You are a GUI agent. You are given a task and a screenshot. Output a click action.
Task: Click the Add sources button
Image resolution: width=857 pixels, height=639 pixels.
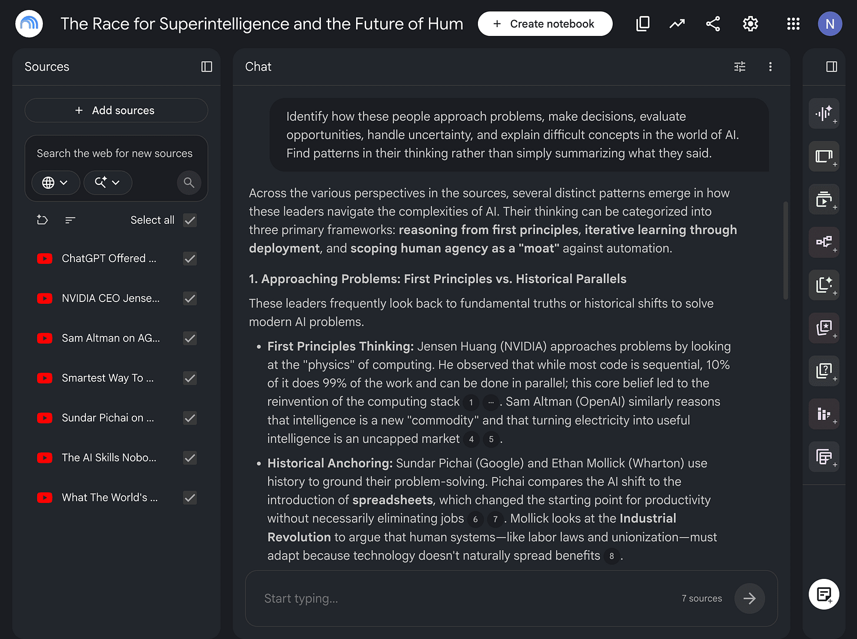tap(116, 110)
